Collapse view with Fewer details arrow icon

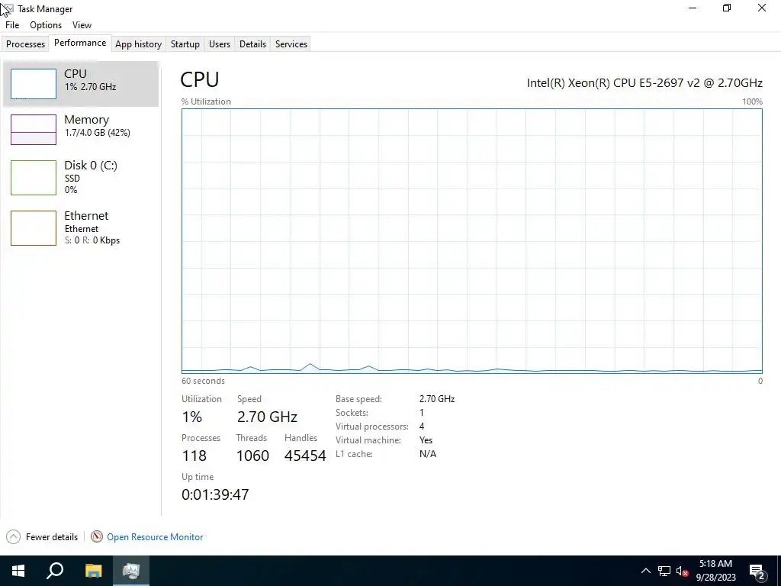pos(14,536)
